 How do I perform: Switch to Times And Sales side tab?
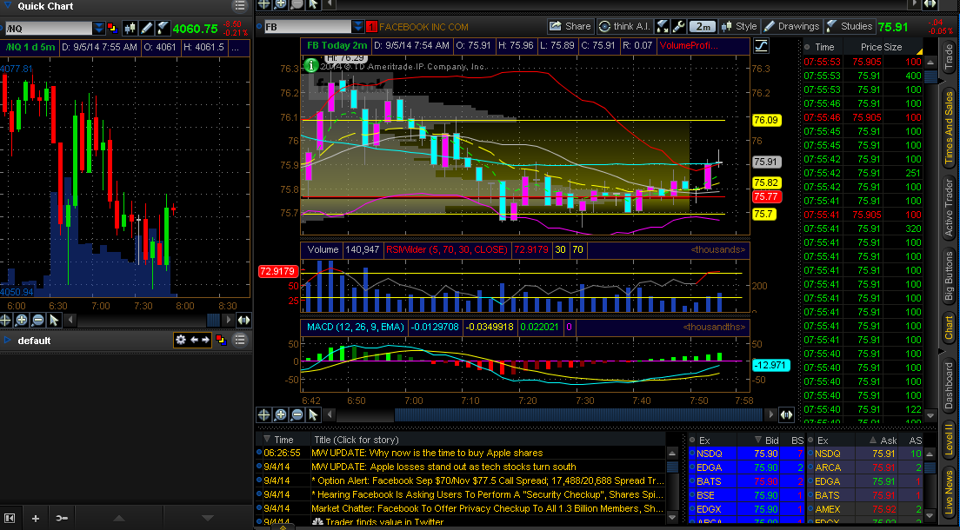[949, 127]
